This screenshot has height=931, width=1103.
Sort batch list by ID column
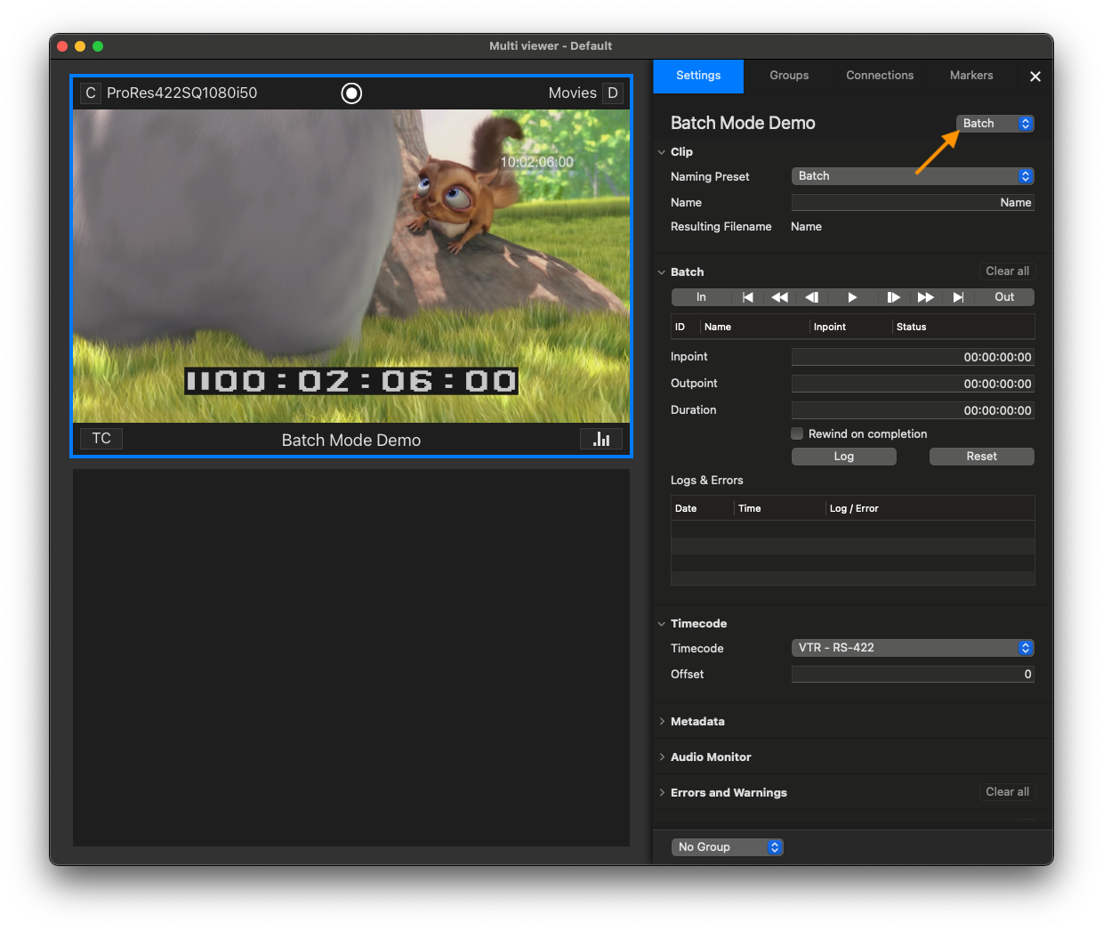point(685,328)
